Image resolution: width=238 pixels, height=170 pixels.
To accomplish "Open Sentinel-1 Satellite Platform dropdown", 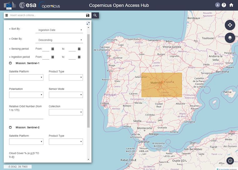I will [x=26, y=77].
